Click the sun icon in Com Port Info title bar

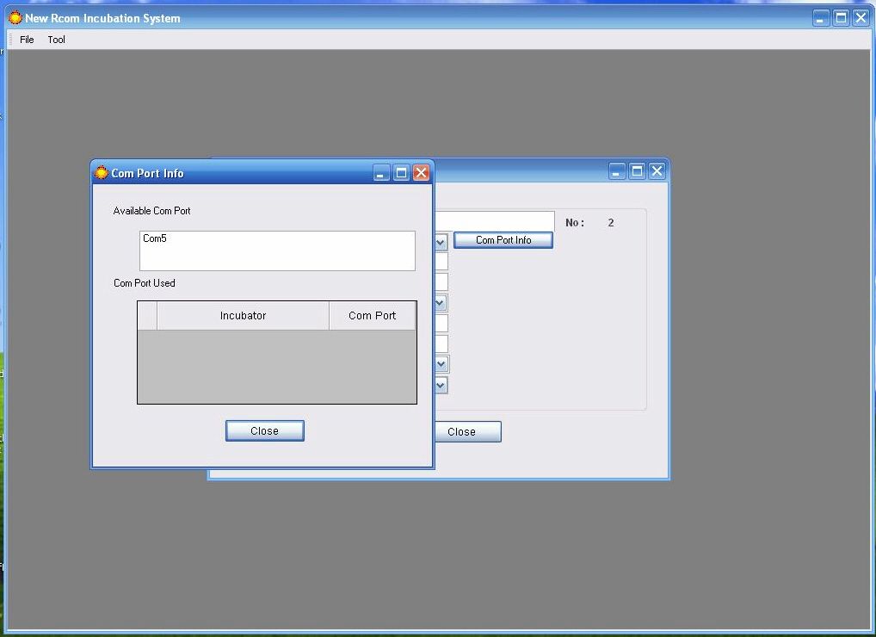click(102, 173)
